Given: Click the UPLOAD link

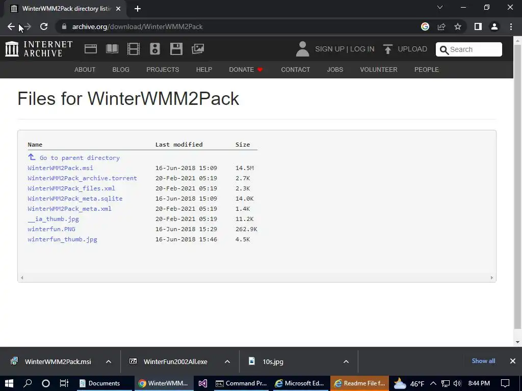Looking at the screenshot, I should coord(405,49).
